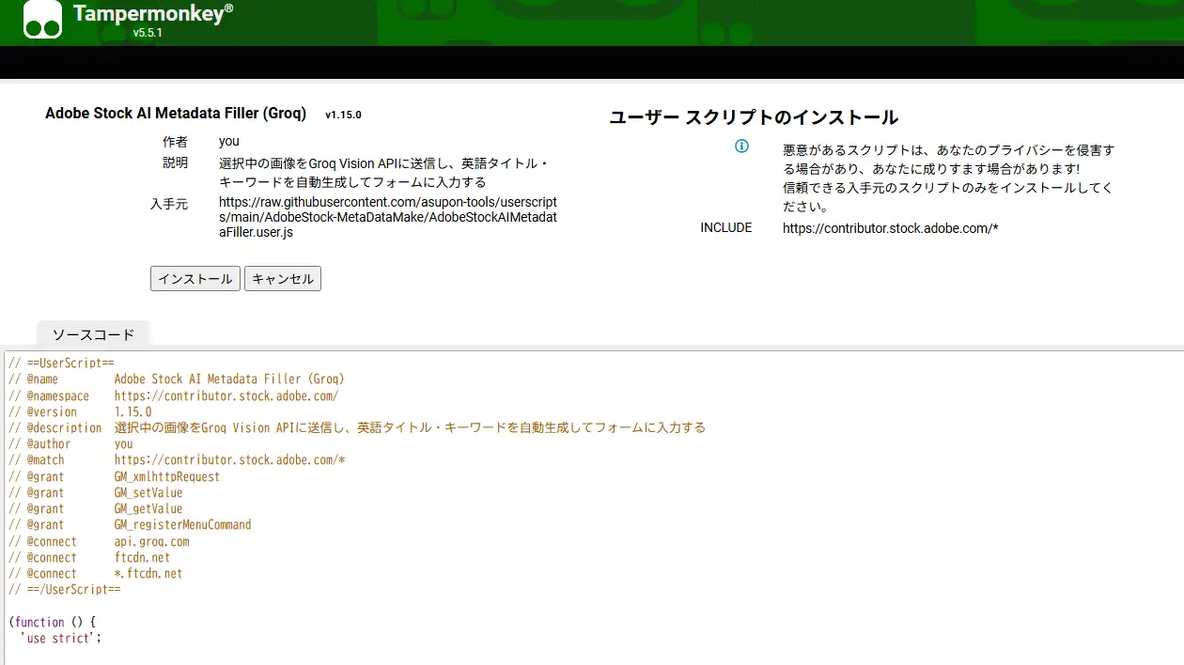This screenshot has width=1184, height=665.
Task: Click the blue info icon beside the warning
Action: [x=741, y=147]
